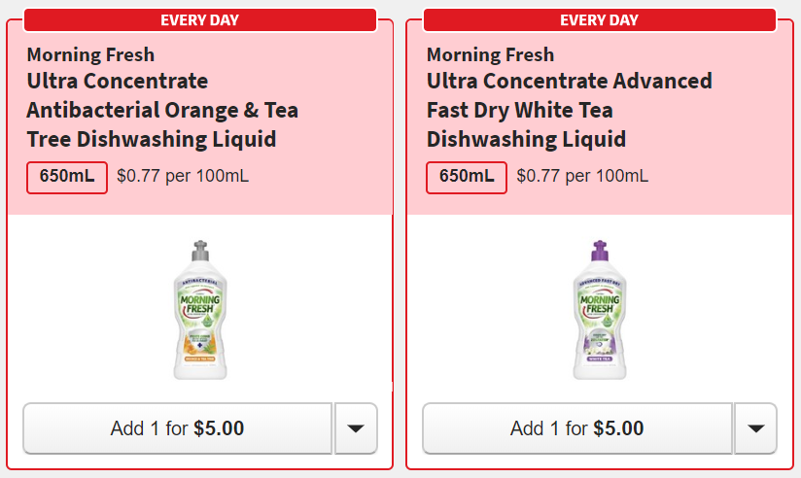The image size is (801, 478).
Task: Select 650mL size badge on Orange & Tea Tree
Action: coord(67,177)
